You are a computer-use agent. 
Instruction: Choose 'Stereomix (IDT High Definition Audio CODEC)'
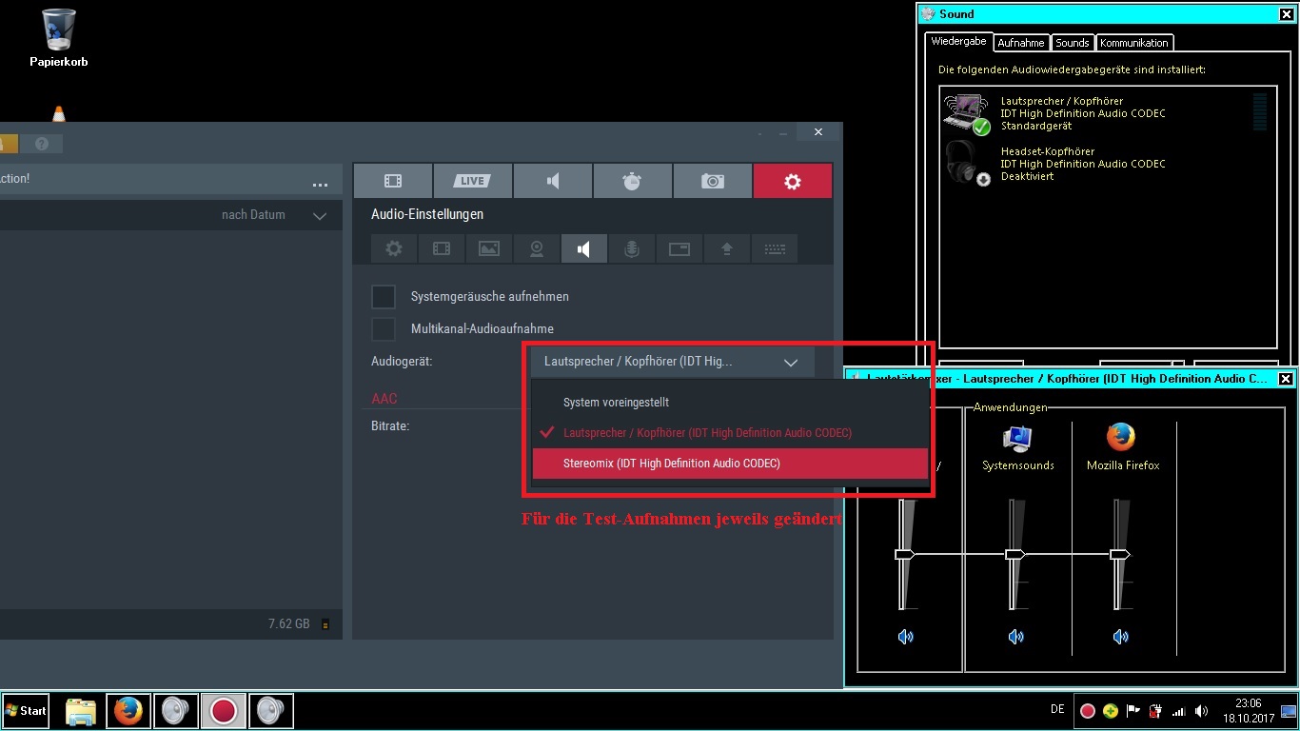[730, 464]
